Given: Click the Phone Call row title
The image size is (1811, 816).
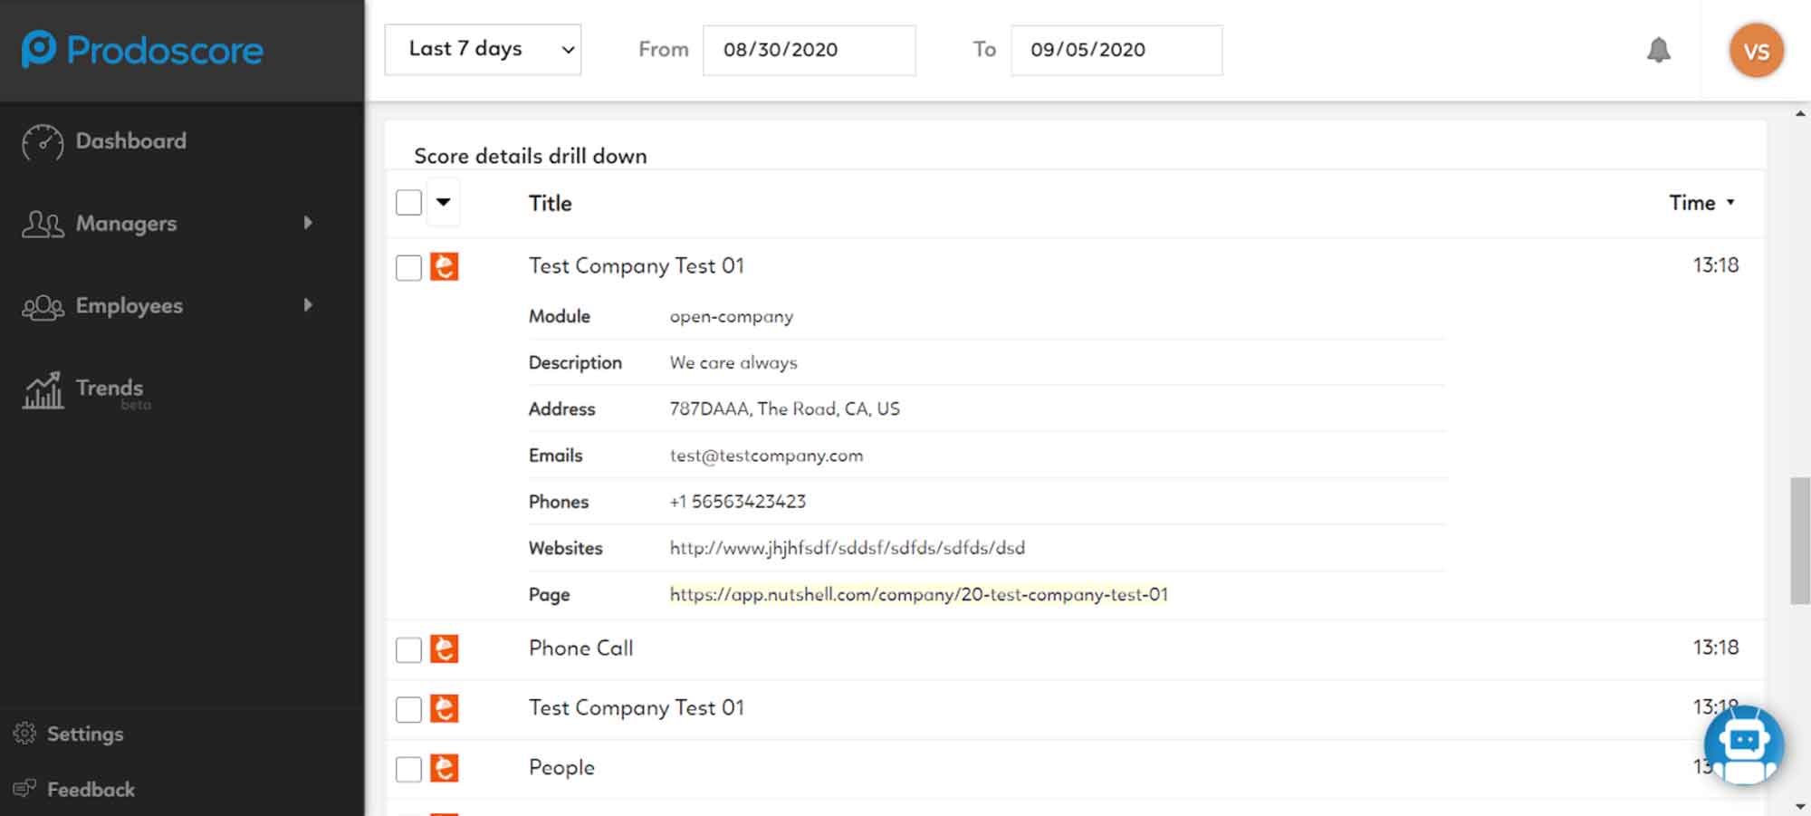Looking at the screenshot, I should [x=580, y=648].
